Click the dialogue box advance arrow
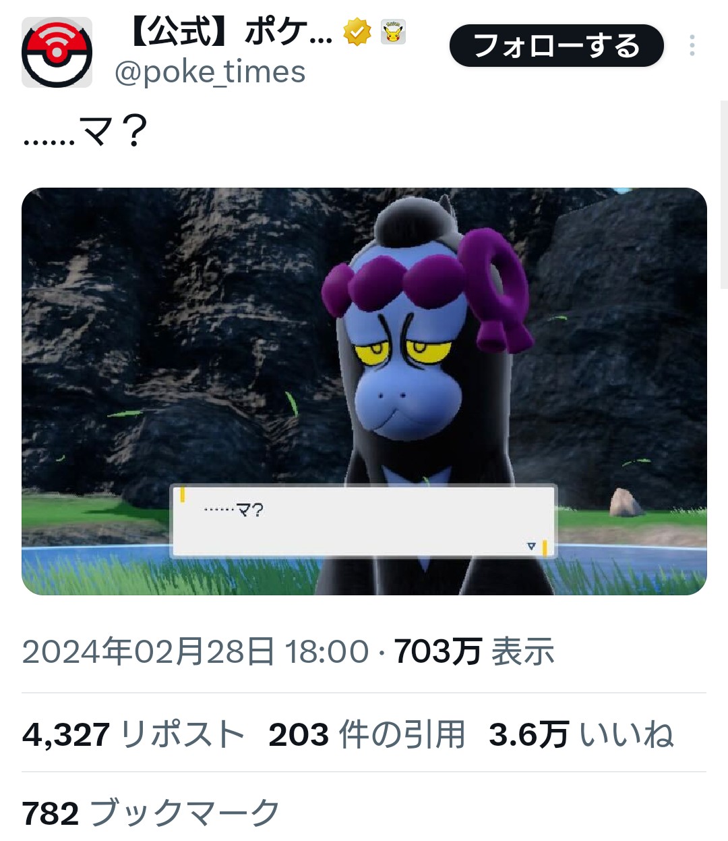This screenshot has height=841, width=728. coord(531,546)
